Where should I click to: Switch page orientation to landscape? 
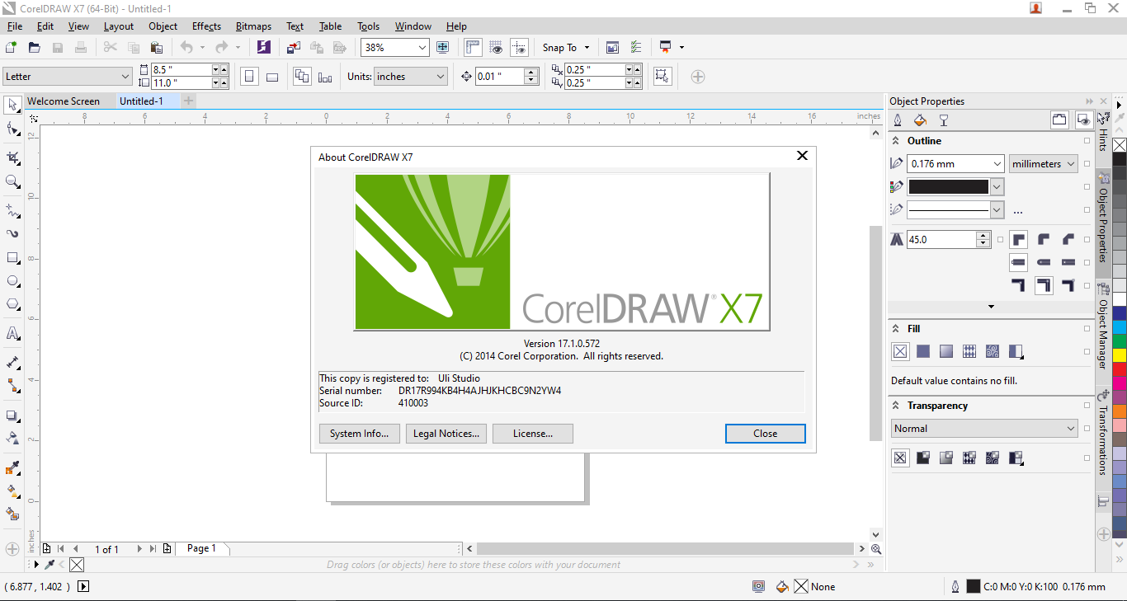tap(272, 76)
